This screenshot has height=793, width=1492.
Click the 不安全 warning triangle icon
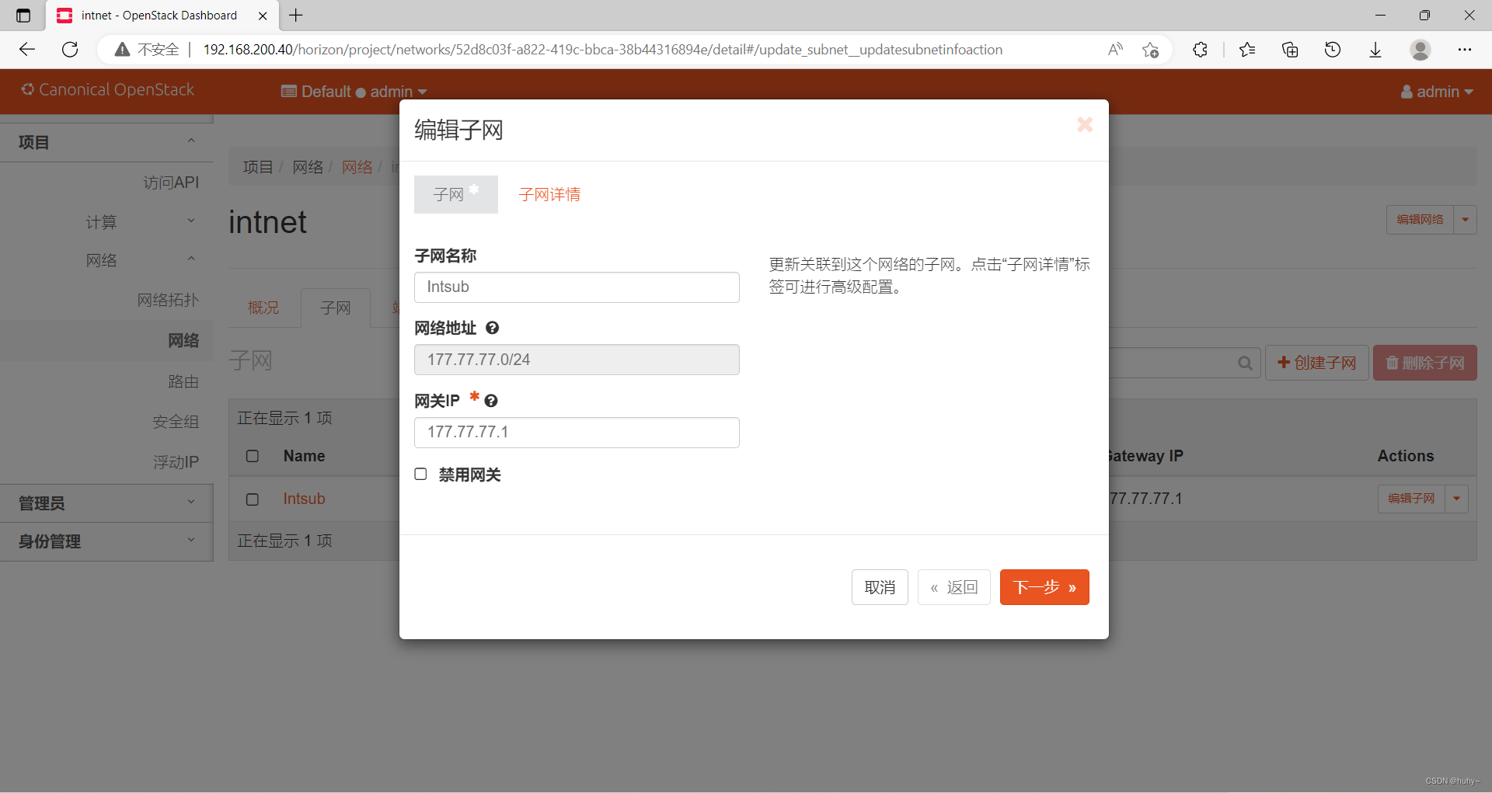(122, 50)
